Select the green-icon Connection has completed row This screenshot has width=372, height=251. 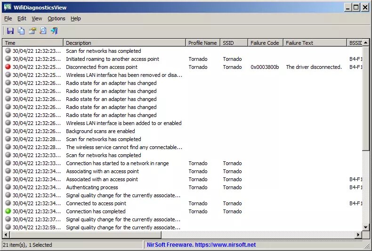[x=96, y=211]
